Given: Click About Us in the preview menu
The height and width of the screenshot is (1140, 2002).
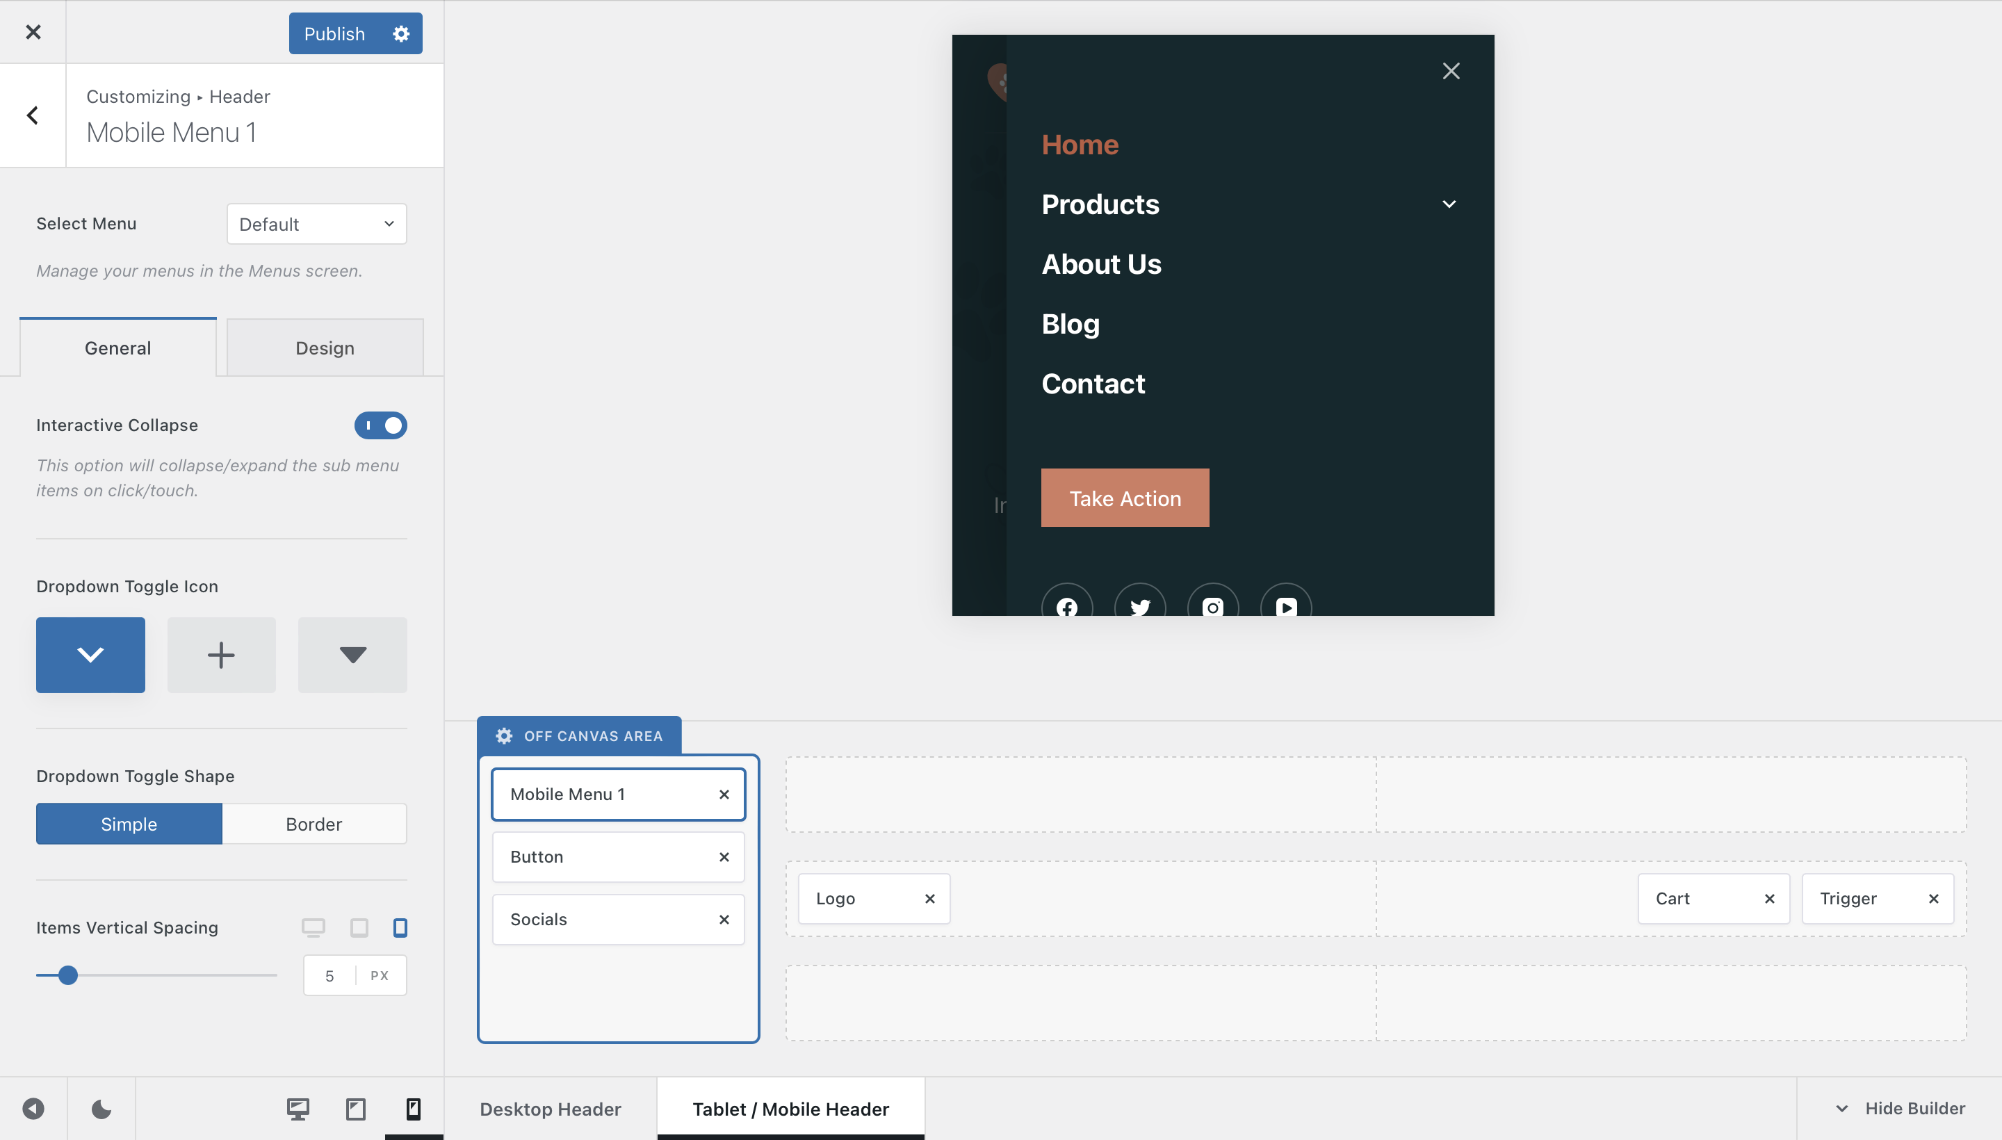Looking at the screenshot, I should click(1102, 265).
